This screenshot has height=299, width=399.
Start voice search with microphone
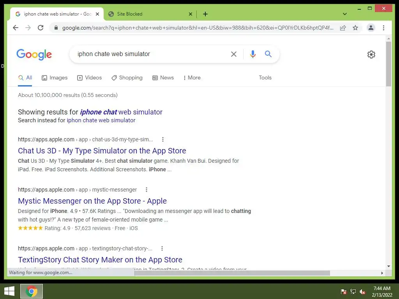252,54
